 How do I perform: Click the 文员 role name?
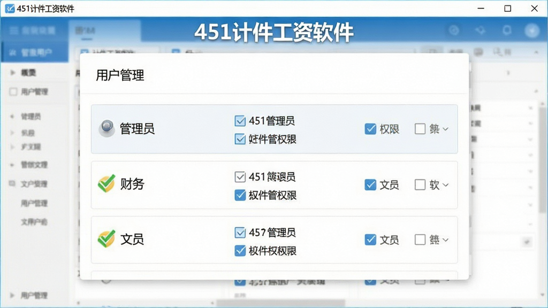132,240
